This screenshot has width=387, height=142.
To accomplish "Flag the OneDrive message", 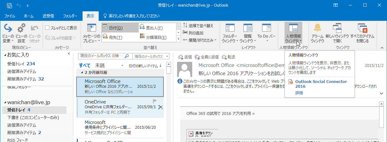I will pos(155,101).
